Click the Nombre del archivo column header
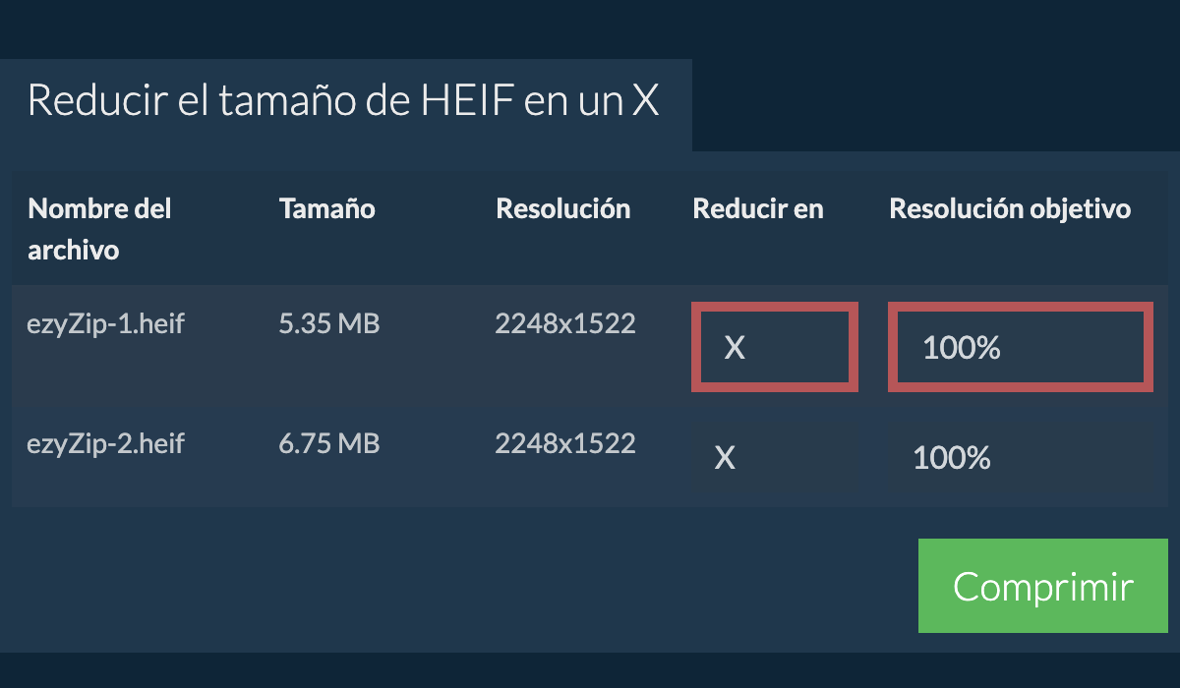The image size is (1180, 688). (x=99, y=228)
